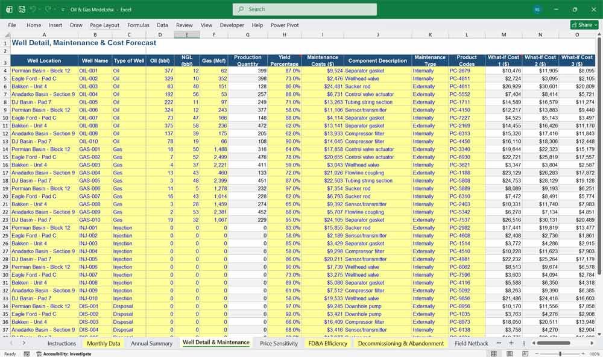Switch to Normal view icon

[494, 353]
